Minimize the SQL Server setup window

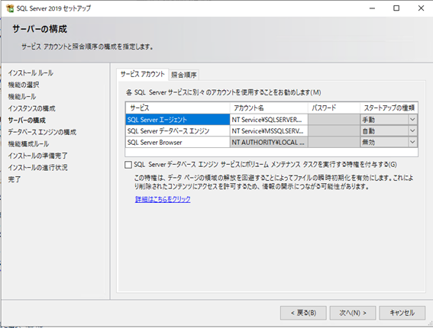coord(372,8)
